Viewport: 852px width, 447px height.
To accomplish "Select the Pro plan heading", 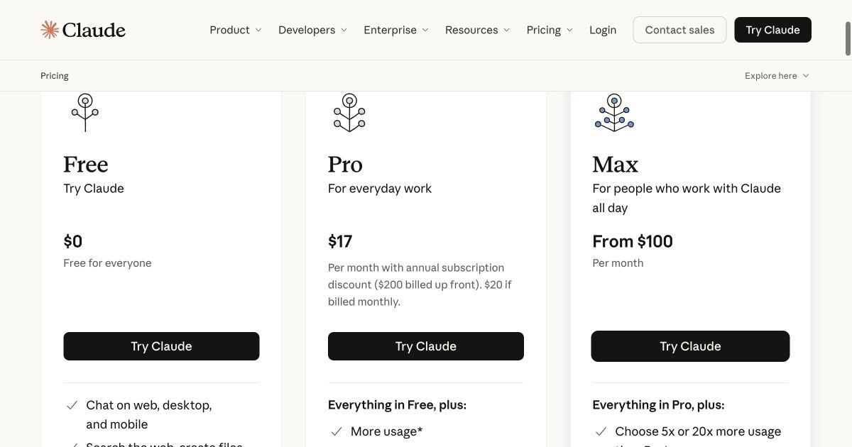I will [345, 165].
